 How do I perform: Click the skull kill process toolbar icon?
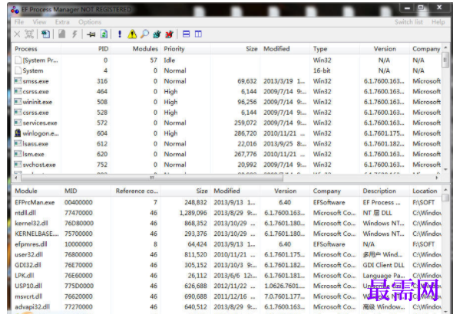pos(29,34)
